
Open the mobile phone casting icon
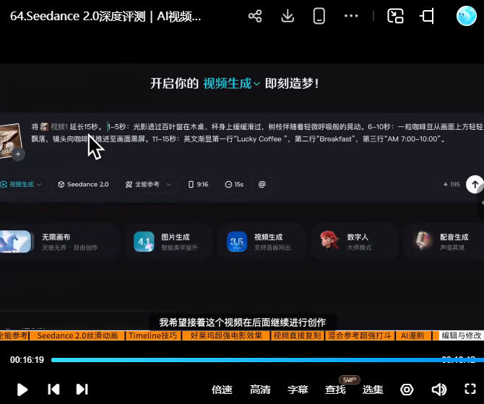319,16
